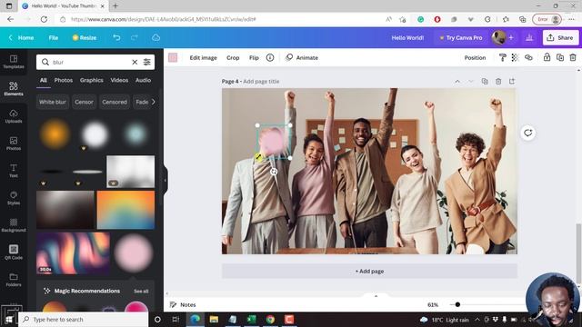Switch to the All tab

(44, 80)
